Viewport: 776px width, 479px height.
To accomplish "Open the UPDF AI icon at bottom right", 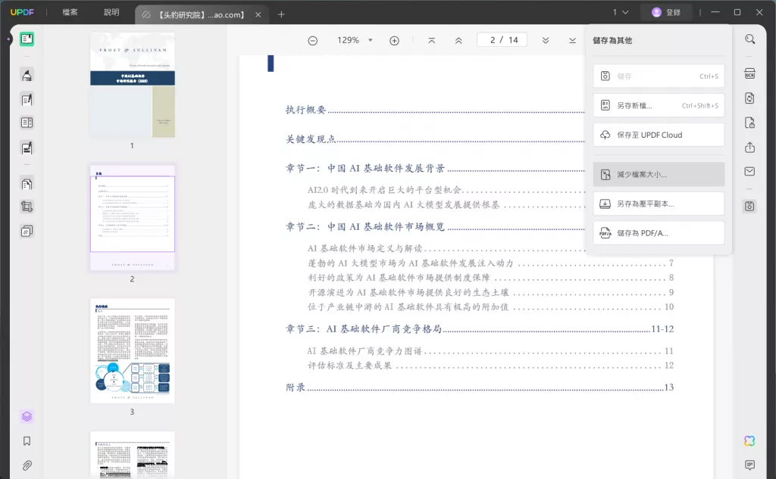I will point(749,441).
